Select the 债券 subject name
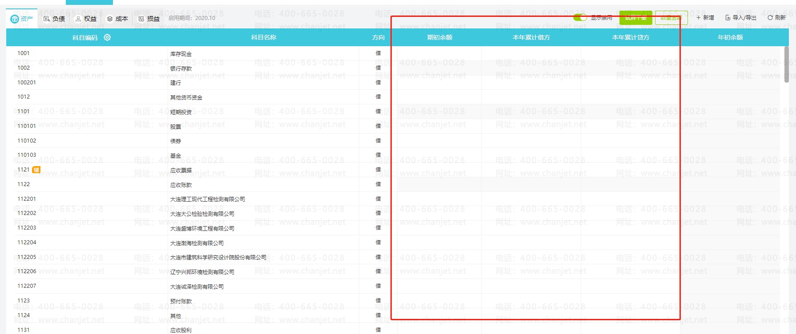Screen dimensions: 796x334 pos(176,141)
